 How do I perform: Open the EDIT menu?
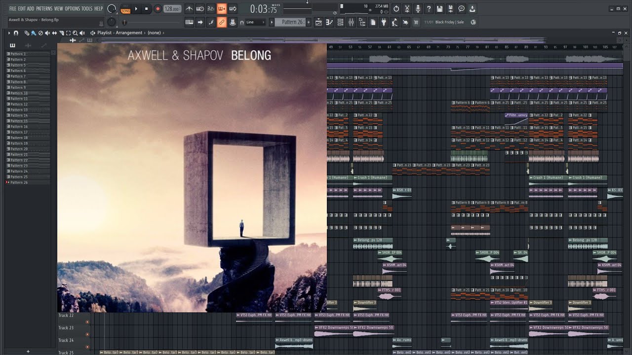pos(22,9)
